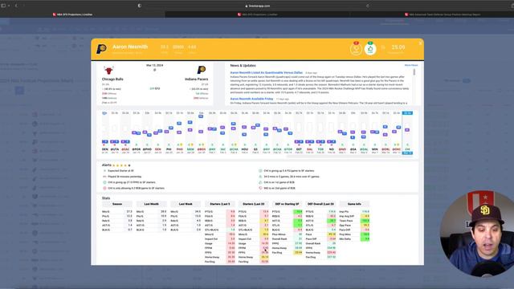Click the Chicago Bulls logo in matchup card
This screenshot has height=289, width=514.
point(108,71)
